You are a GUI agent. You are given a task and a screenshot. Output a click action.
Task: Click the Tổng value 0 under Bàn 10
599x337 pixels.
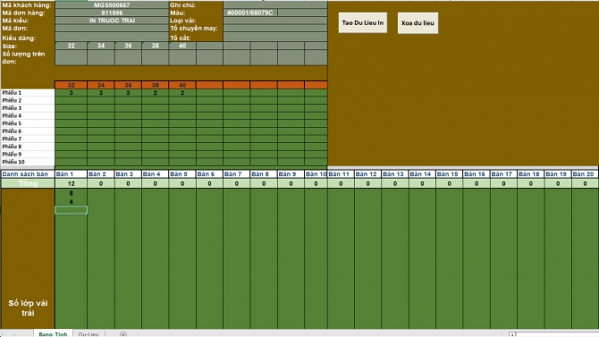[x=316, y=183]
